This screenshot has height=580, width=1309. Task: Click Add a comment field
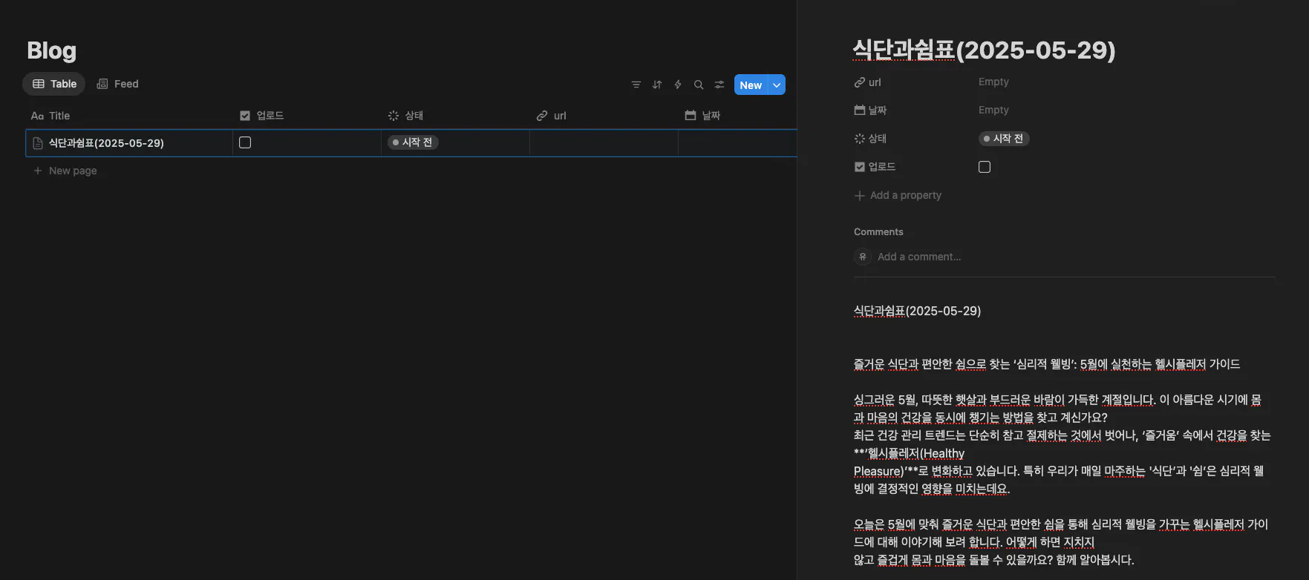919,257
